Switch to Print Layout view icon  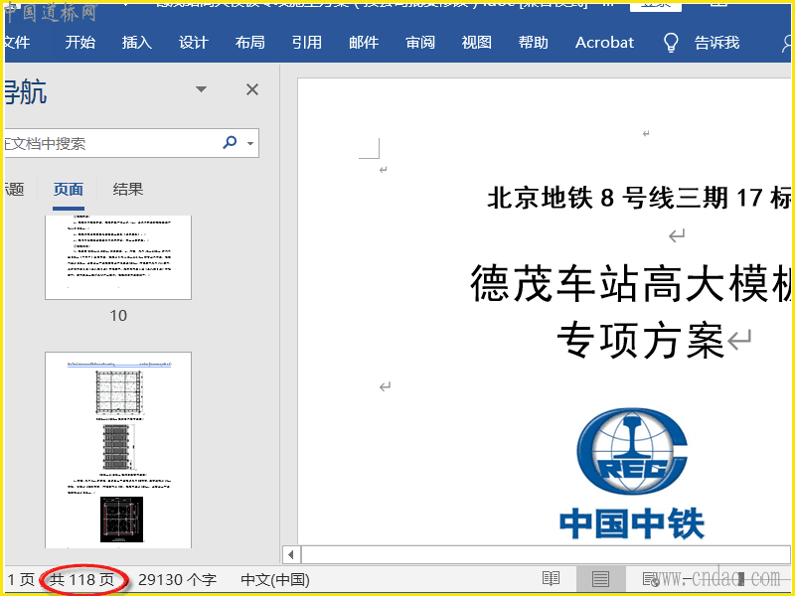coord(600,578)
